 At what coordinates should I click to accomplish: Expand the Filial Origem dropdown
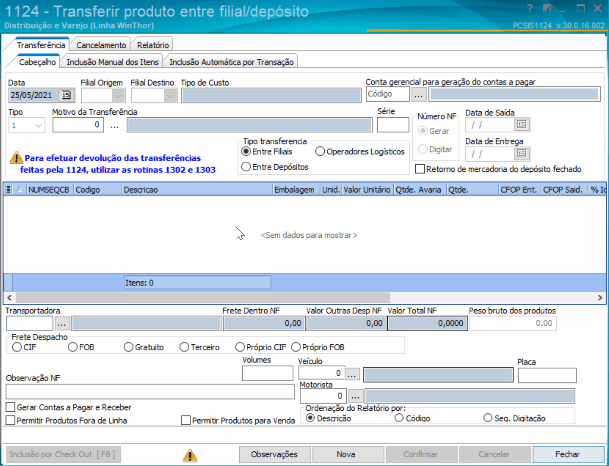pos(118,95)
